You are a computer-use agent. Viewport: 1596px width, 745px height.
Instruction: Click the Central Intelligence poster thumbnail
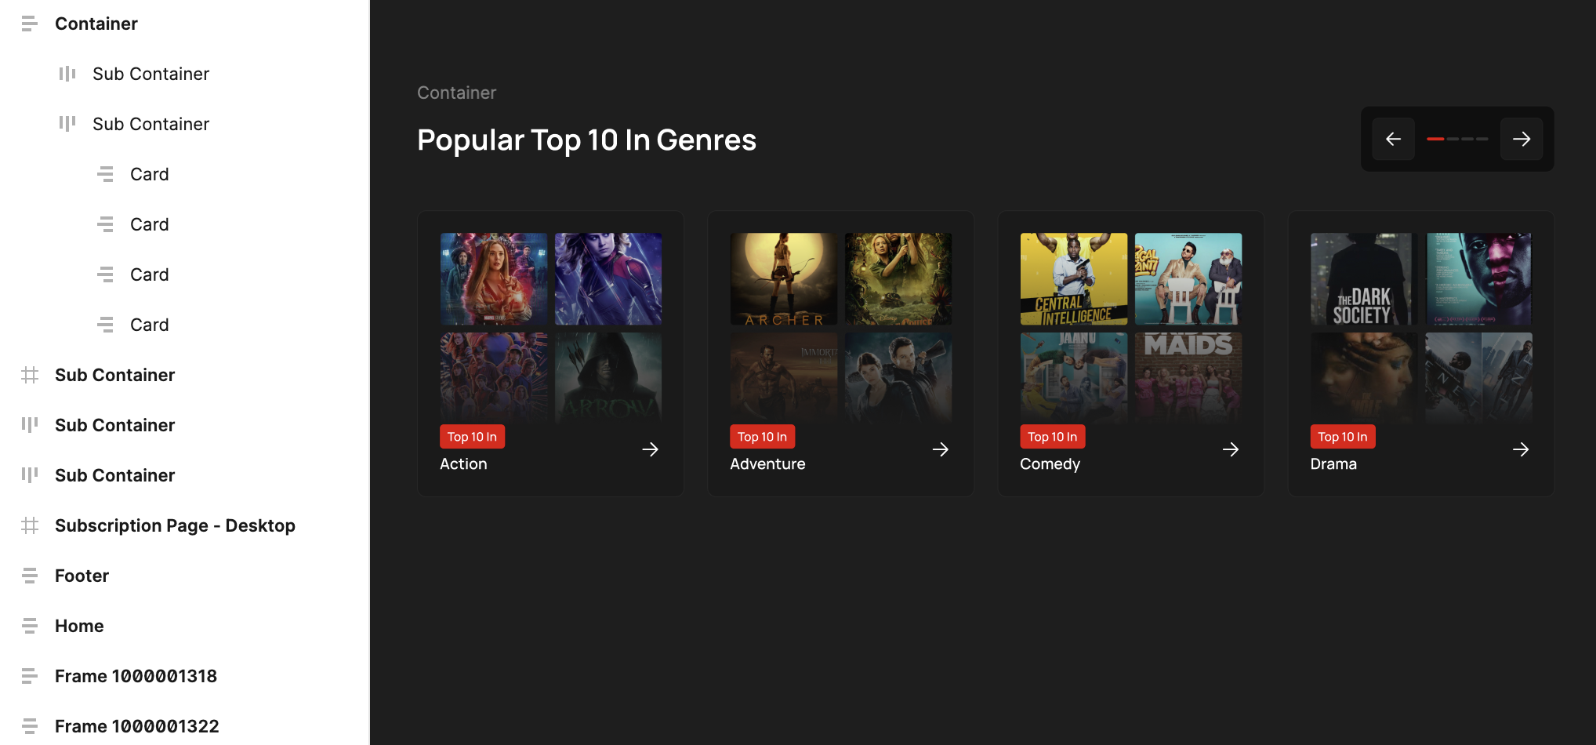[1074, 279]
